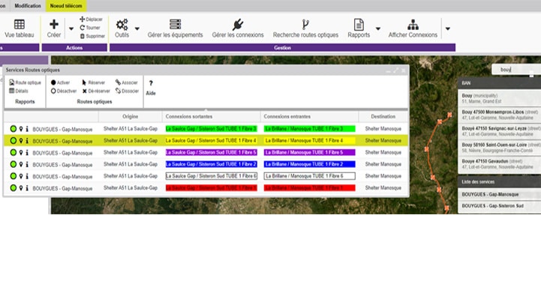Open Gérer les connexions plug icon

point(238,25)
